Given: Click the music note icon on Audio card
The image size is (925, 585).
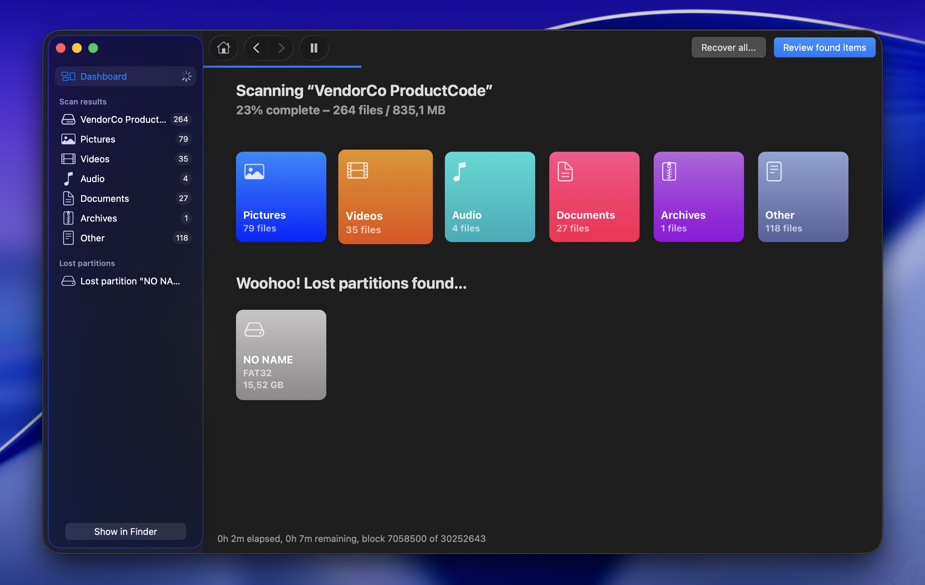Looking at the screenshot, I should point(459,171).
